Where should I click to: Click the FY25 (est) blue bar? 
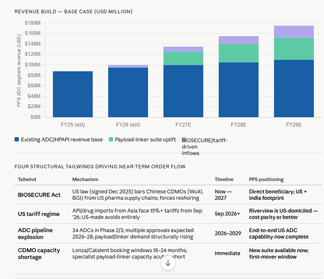pos(73,94)
